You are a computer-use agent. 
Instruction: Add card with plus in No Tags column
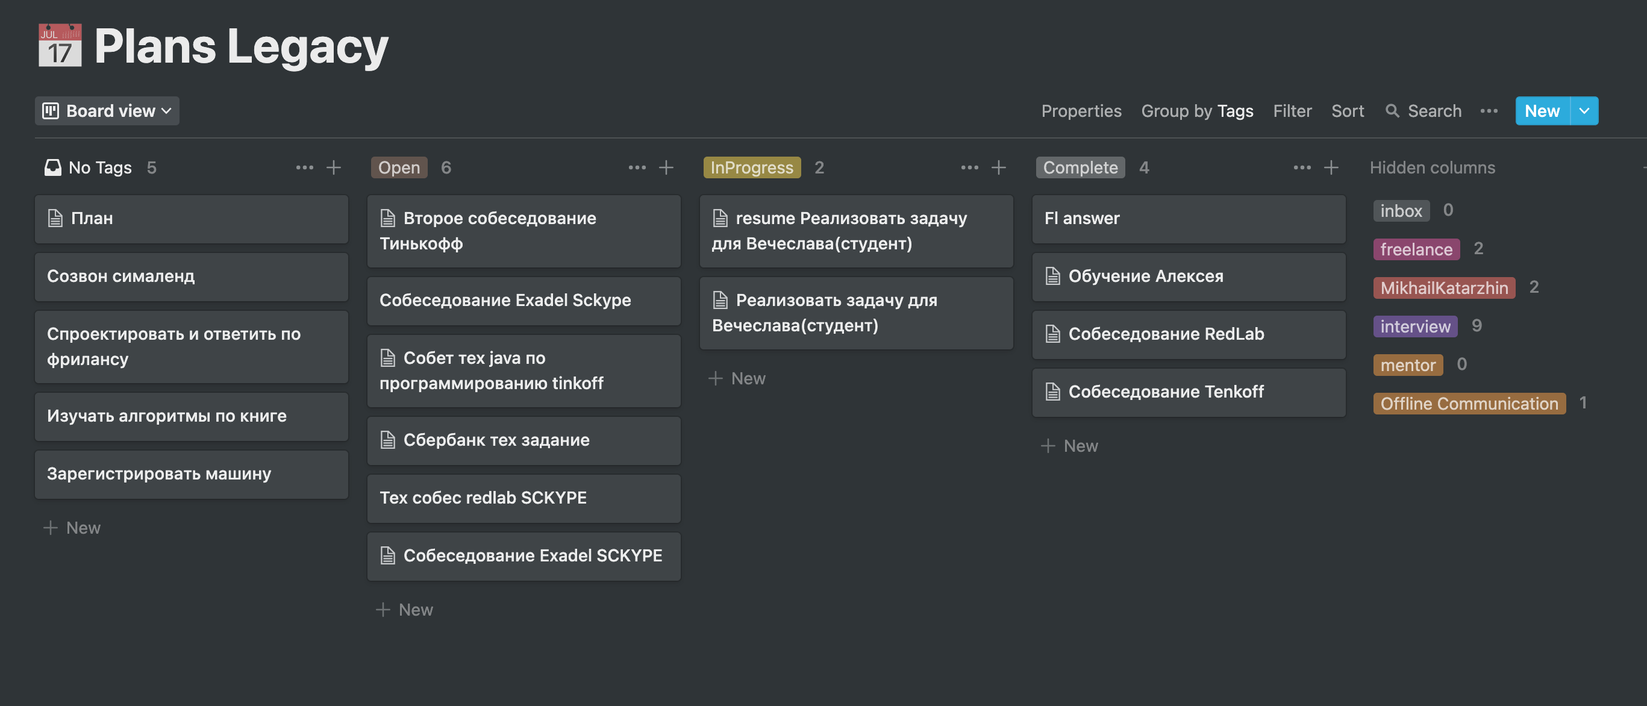(334, 167)
